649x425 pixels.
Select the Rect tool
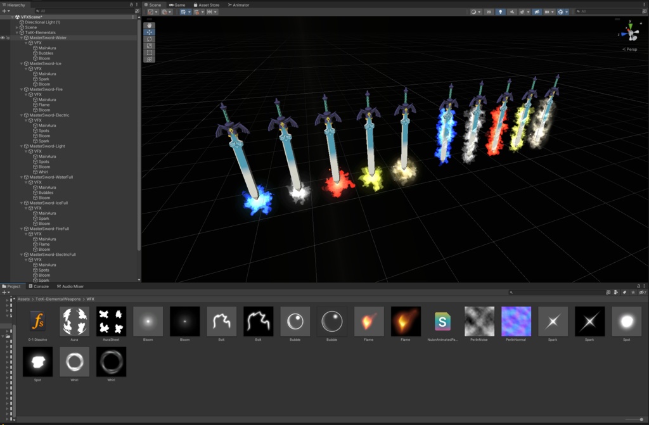point(150,53)
